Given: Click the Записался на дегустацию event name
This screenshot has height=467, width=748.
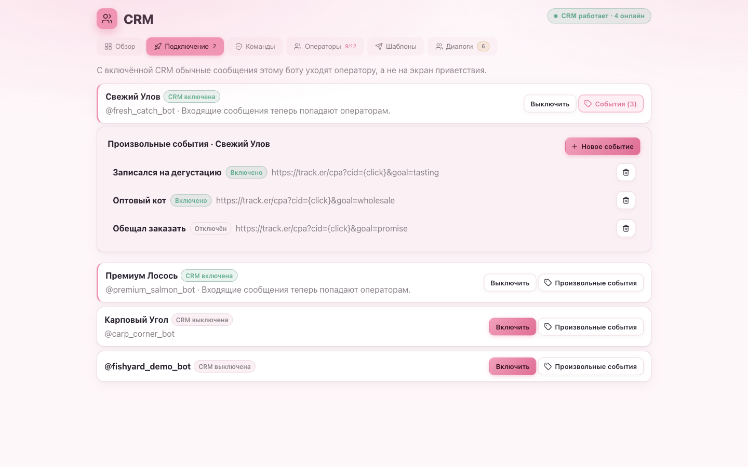Looking at the screenshot, I should (167, 172).
